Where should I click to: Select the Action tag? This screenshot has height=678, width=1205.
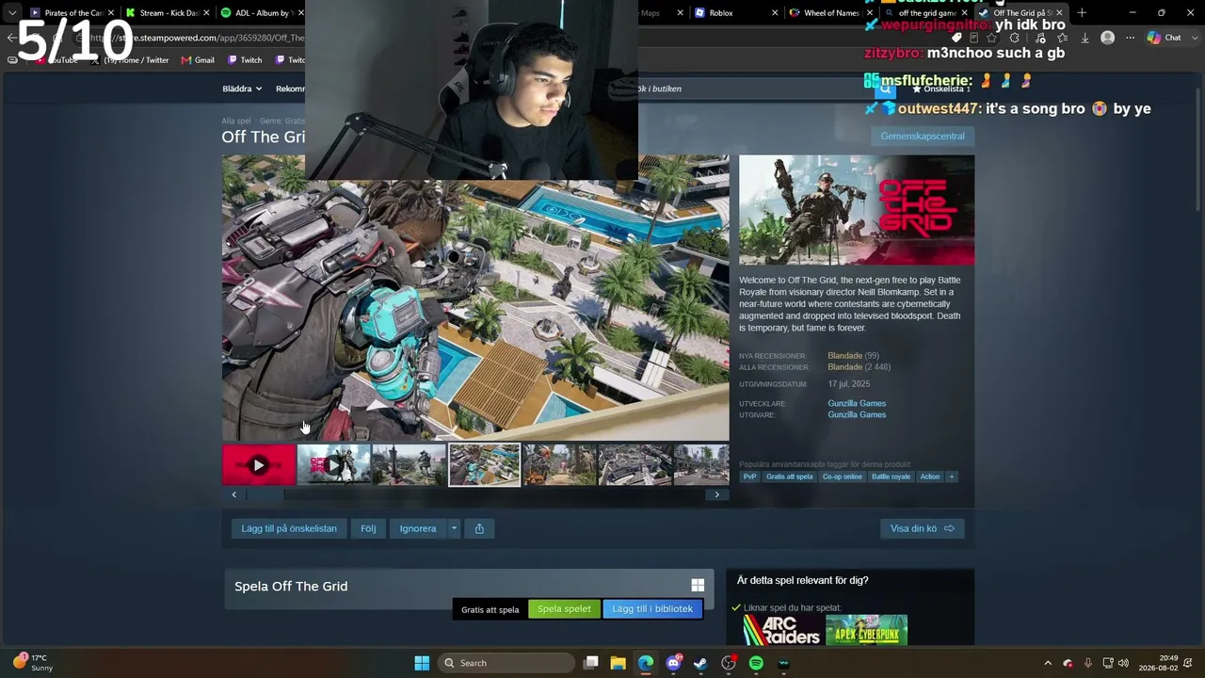pyautogui.click(x=930, y=476)
